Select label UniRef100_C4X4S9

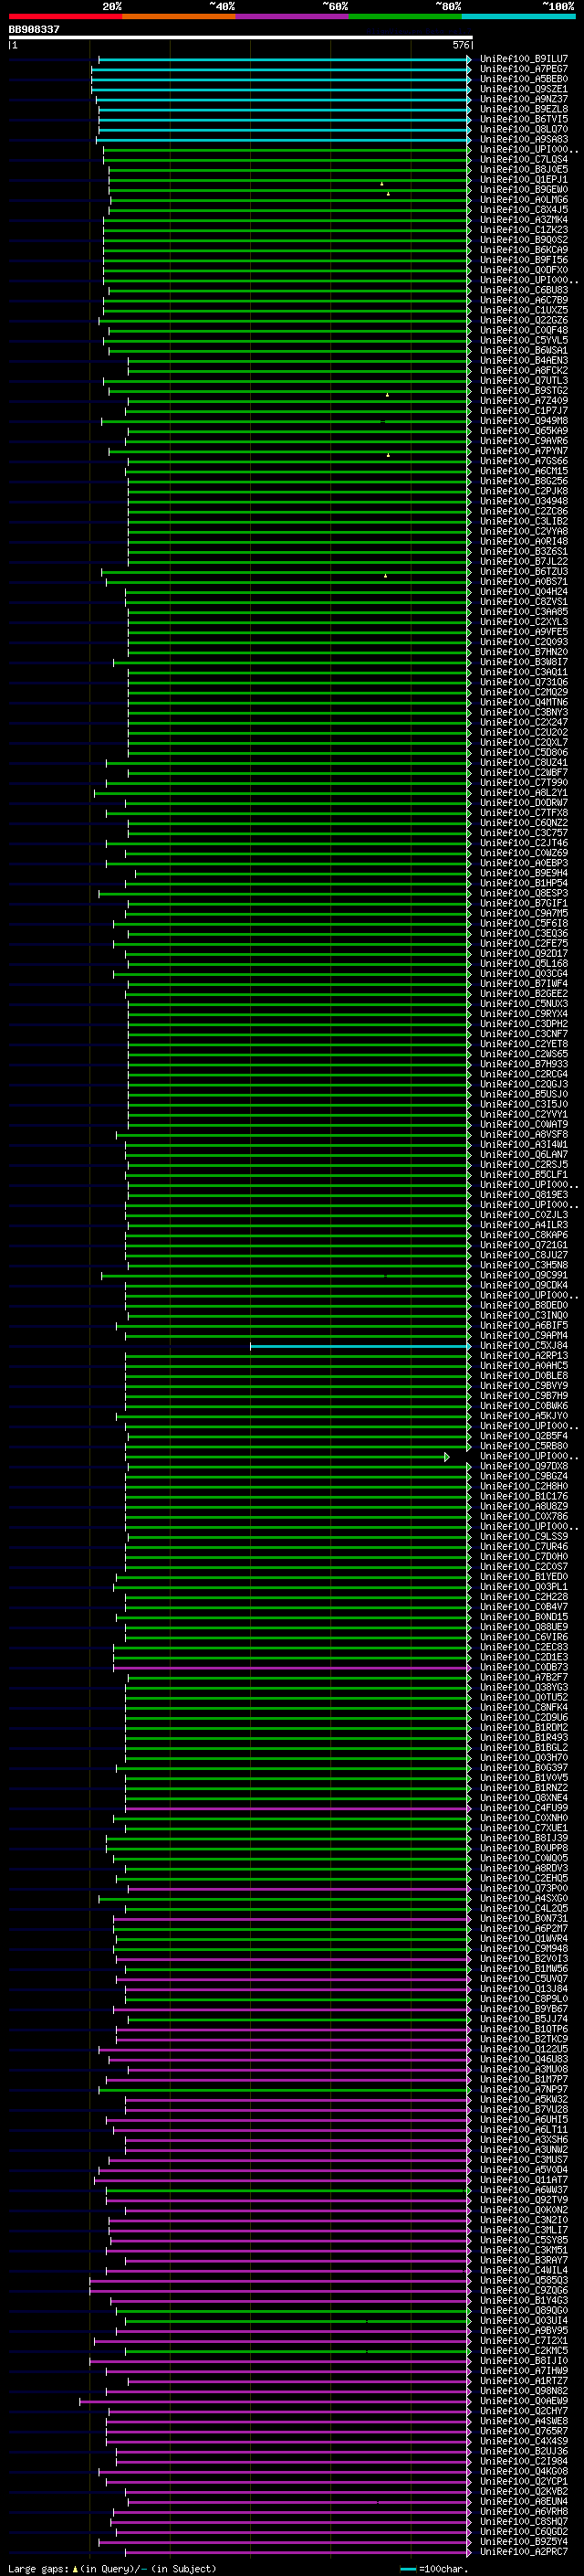tap(524, 2441)
